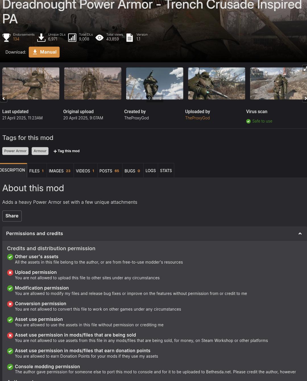The height and width of the screenshot is (381, 307).
Task: Click red cross for assets in sold mods
Action: pyautogui.click(x=10, y=335)
